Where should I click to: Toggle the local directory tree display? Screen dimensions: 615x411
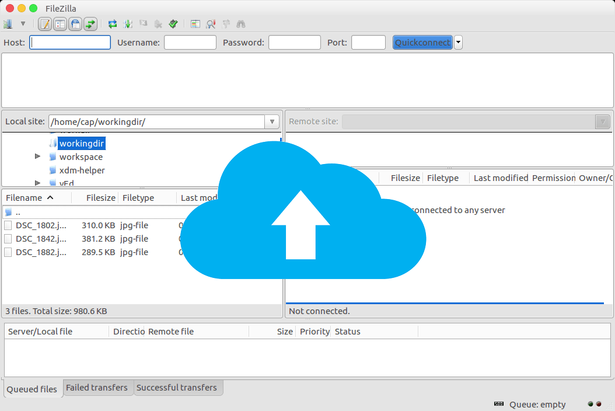coord(60,24)
